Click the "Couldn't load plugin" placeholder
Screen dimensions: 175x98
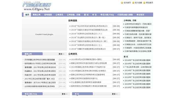pos(44,34)
